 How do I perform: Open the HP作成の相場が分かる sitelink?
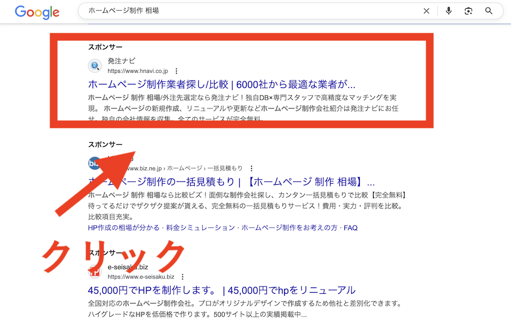[x=124, y=228]
